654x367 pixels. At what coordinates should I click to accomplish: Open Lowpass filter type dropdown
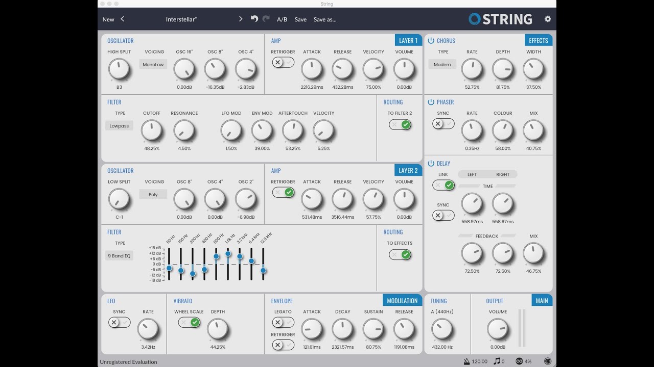[119, 126]
